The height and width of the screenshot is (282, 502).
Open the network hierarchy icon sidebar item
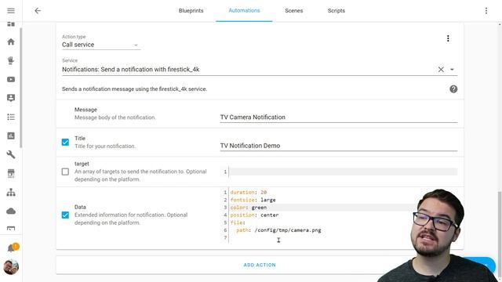pyautogui.click(x=11, y=192)
